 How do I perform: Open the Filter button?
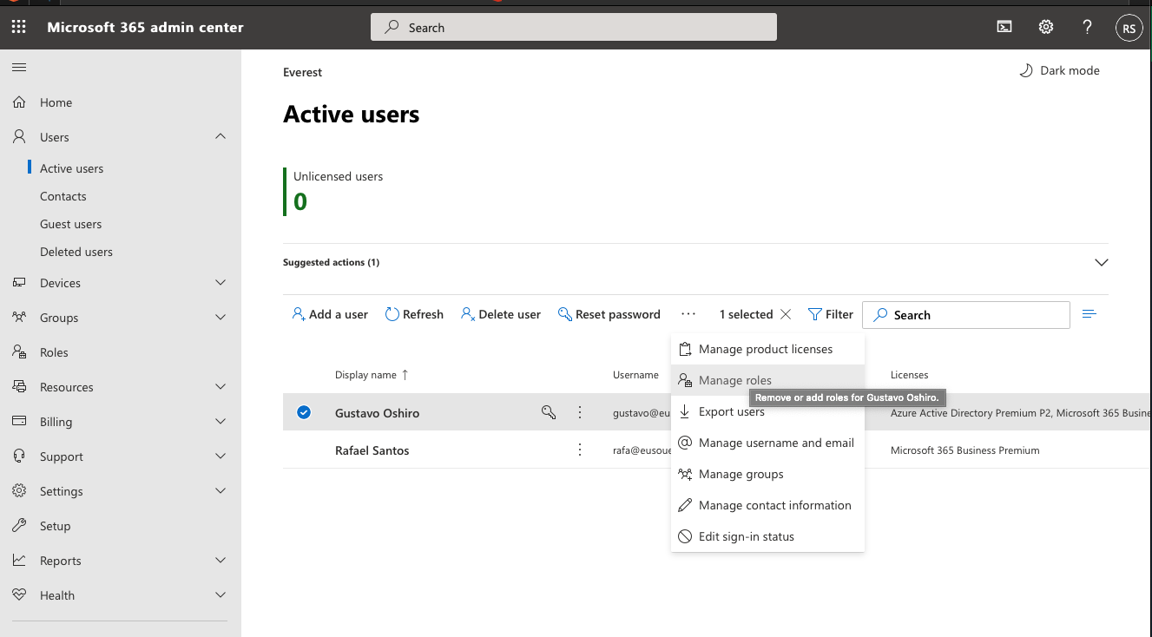pos(831,314)
